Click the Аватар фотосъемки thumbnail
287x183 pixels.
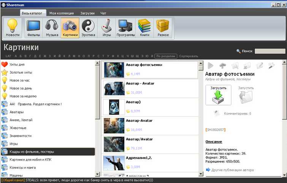[x=114, y=70]
